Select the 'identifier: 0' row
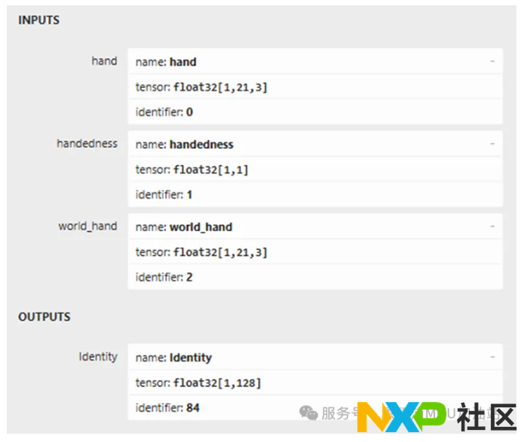524x442 pixels. click(x=315, y=112)
